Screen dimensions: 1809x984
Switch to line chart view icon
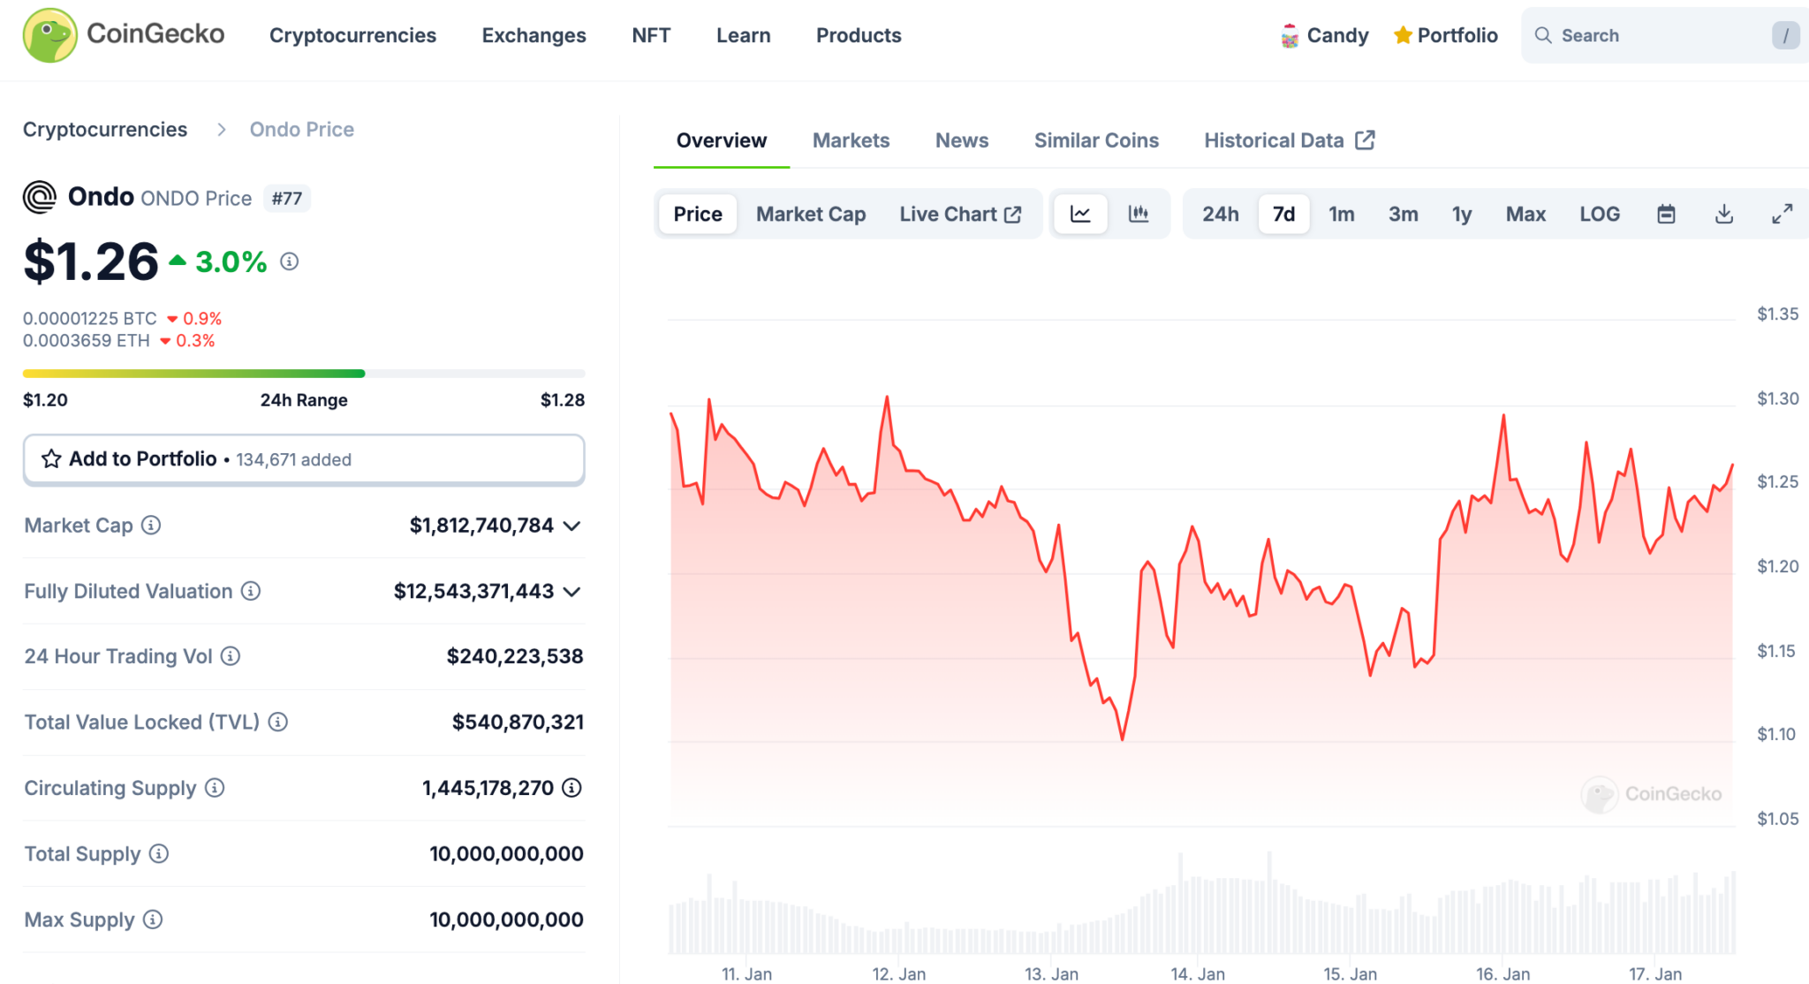[x=1080, y=214]
